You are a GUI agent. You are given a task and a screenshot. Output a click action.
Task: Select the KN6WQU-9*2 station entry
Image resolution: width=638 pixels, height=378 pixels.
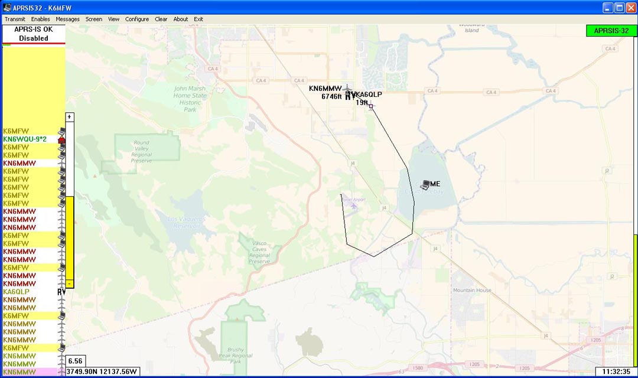click(25, 139)
